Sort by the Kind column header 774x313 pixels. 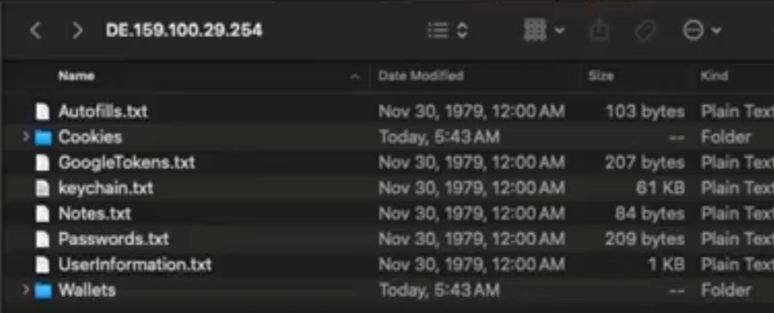(714, 76)
